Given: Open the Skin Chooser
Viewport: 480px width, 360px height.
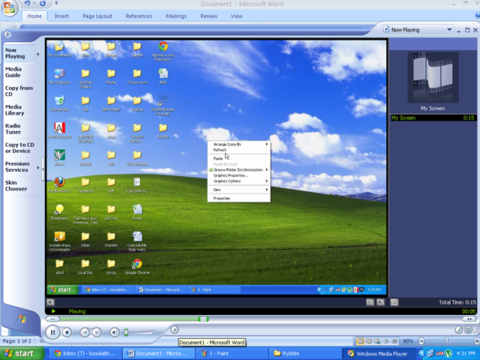Looking at the screenshot, I should tap(16, 185).
